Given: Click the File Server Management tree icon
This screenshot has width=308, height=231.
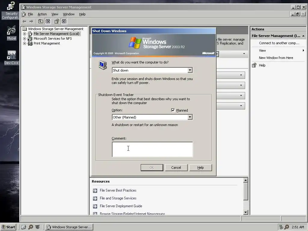Looking at the screenshot, I should pyautogui.click(x=30, y=34).
